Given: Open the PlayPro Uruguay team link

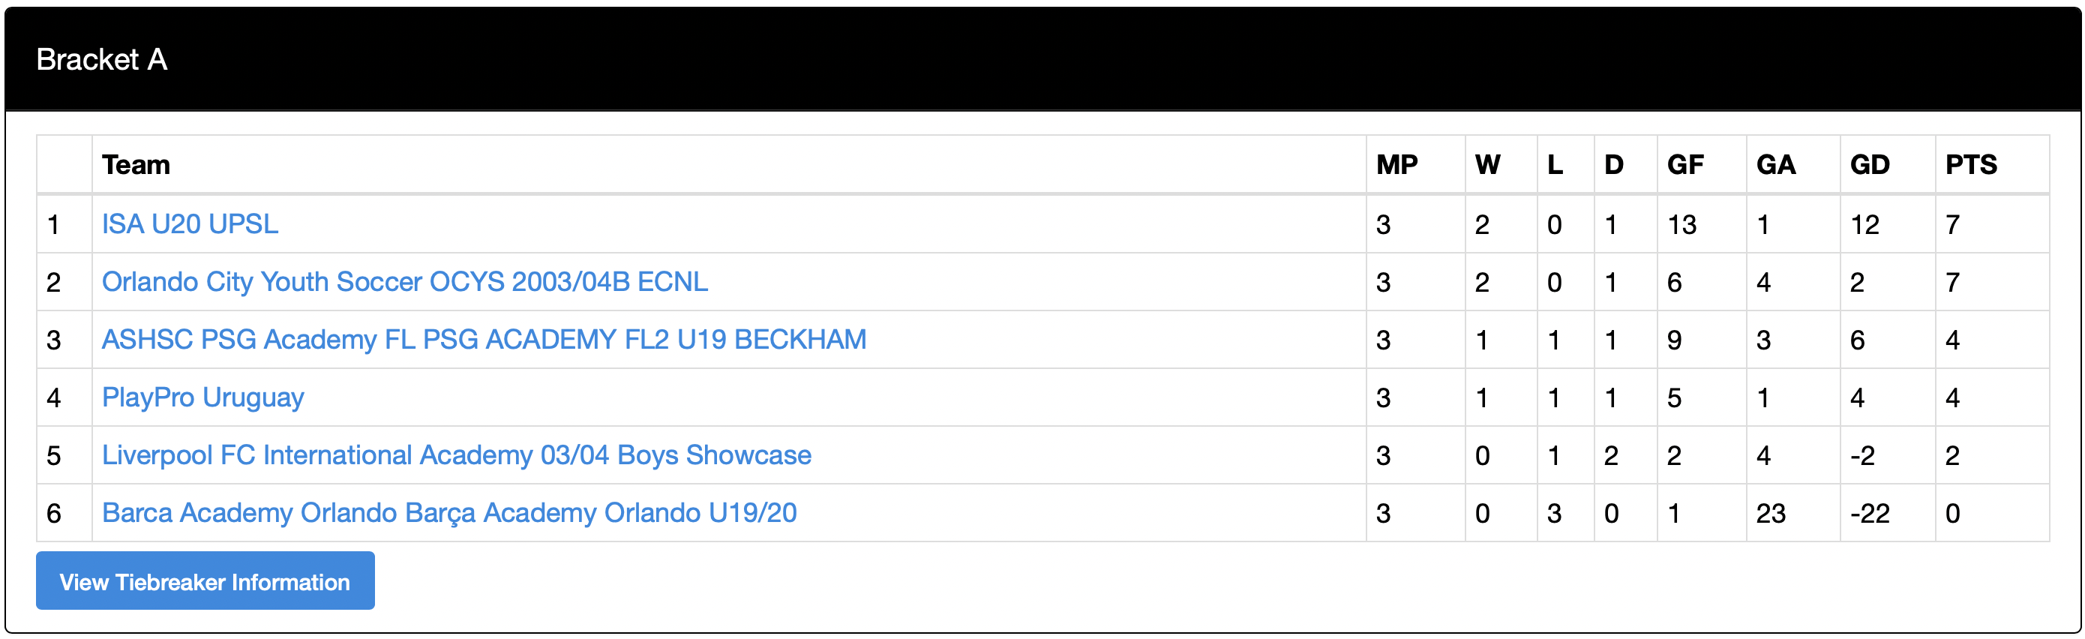Looking at the screenshot, I should tap(202, 397).
